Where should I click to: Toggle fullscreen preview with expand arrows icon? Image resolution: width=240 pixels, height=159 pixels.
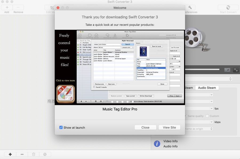236,70
